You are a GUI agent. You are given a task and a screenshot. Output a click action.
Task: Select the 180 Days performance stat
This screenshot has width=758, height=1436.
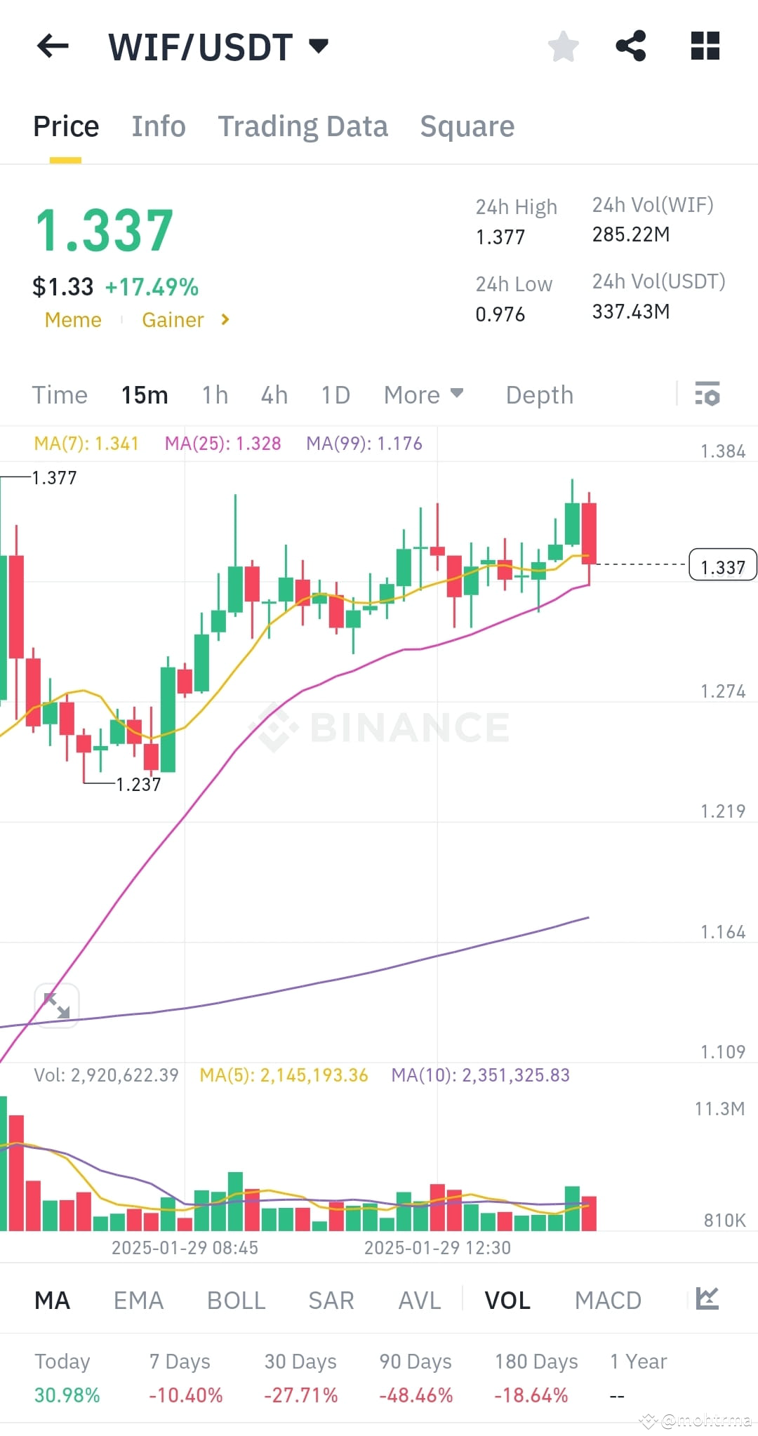tap(534, 1377)
